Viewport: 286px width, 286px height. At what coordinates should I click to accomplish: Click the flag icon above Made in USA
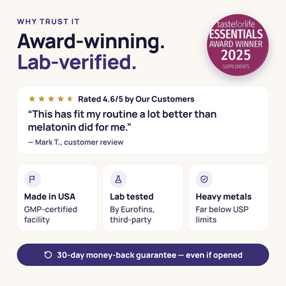(x=32, y=179)
